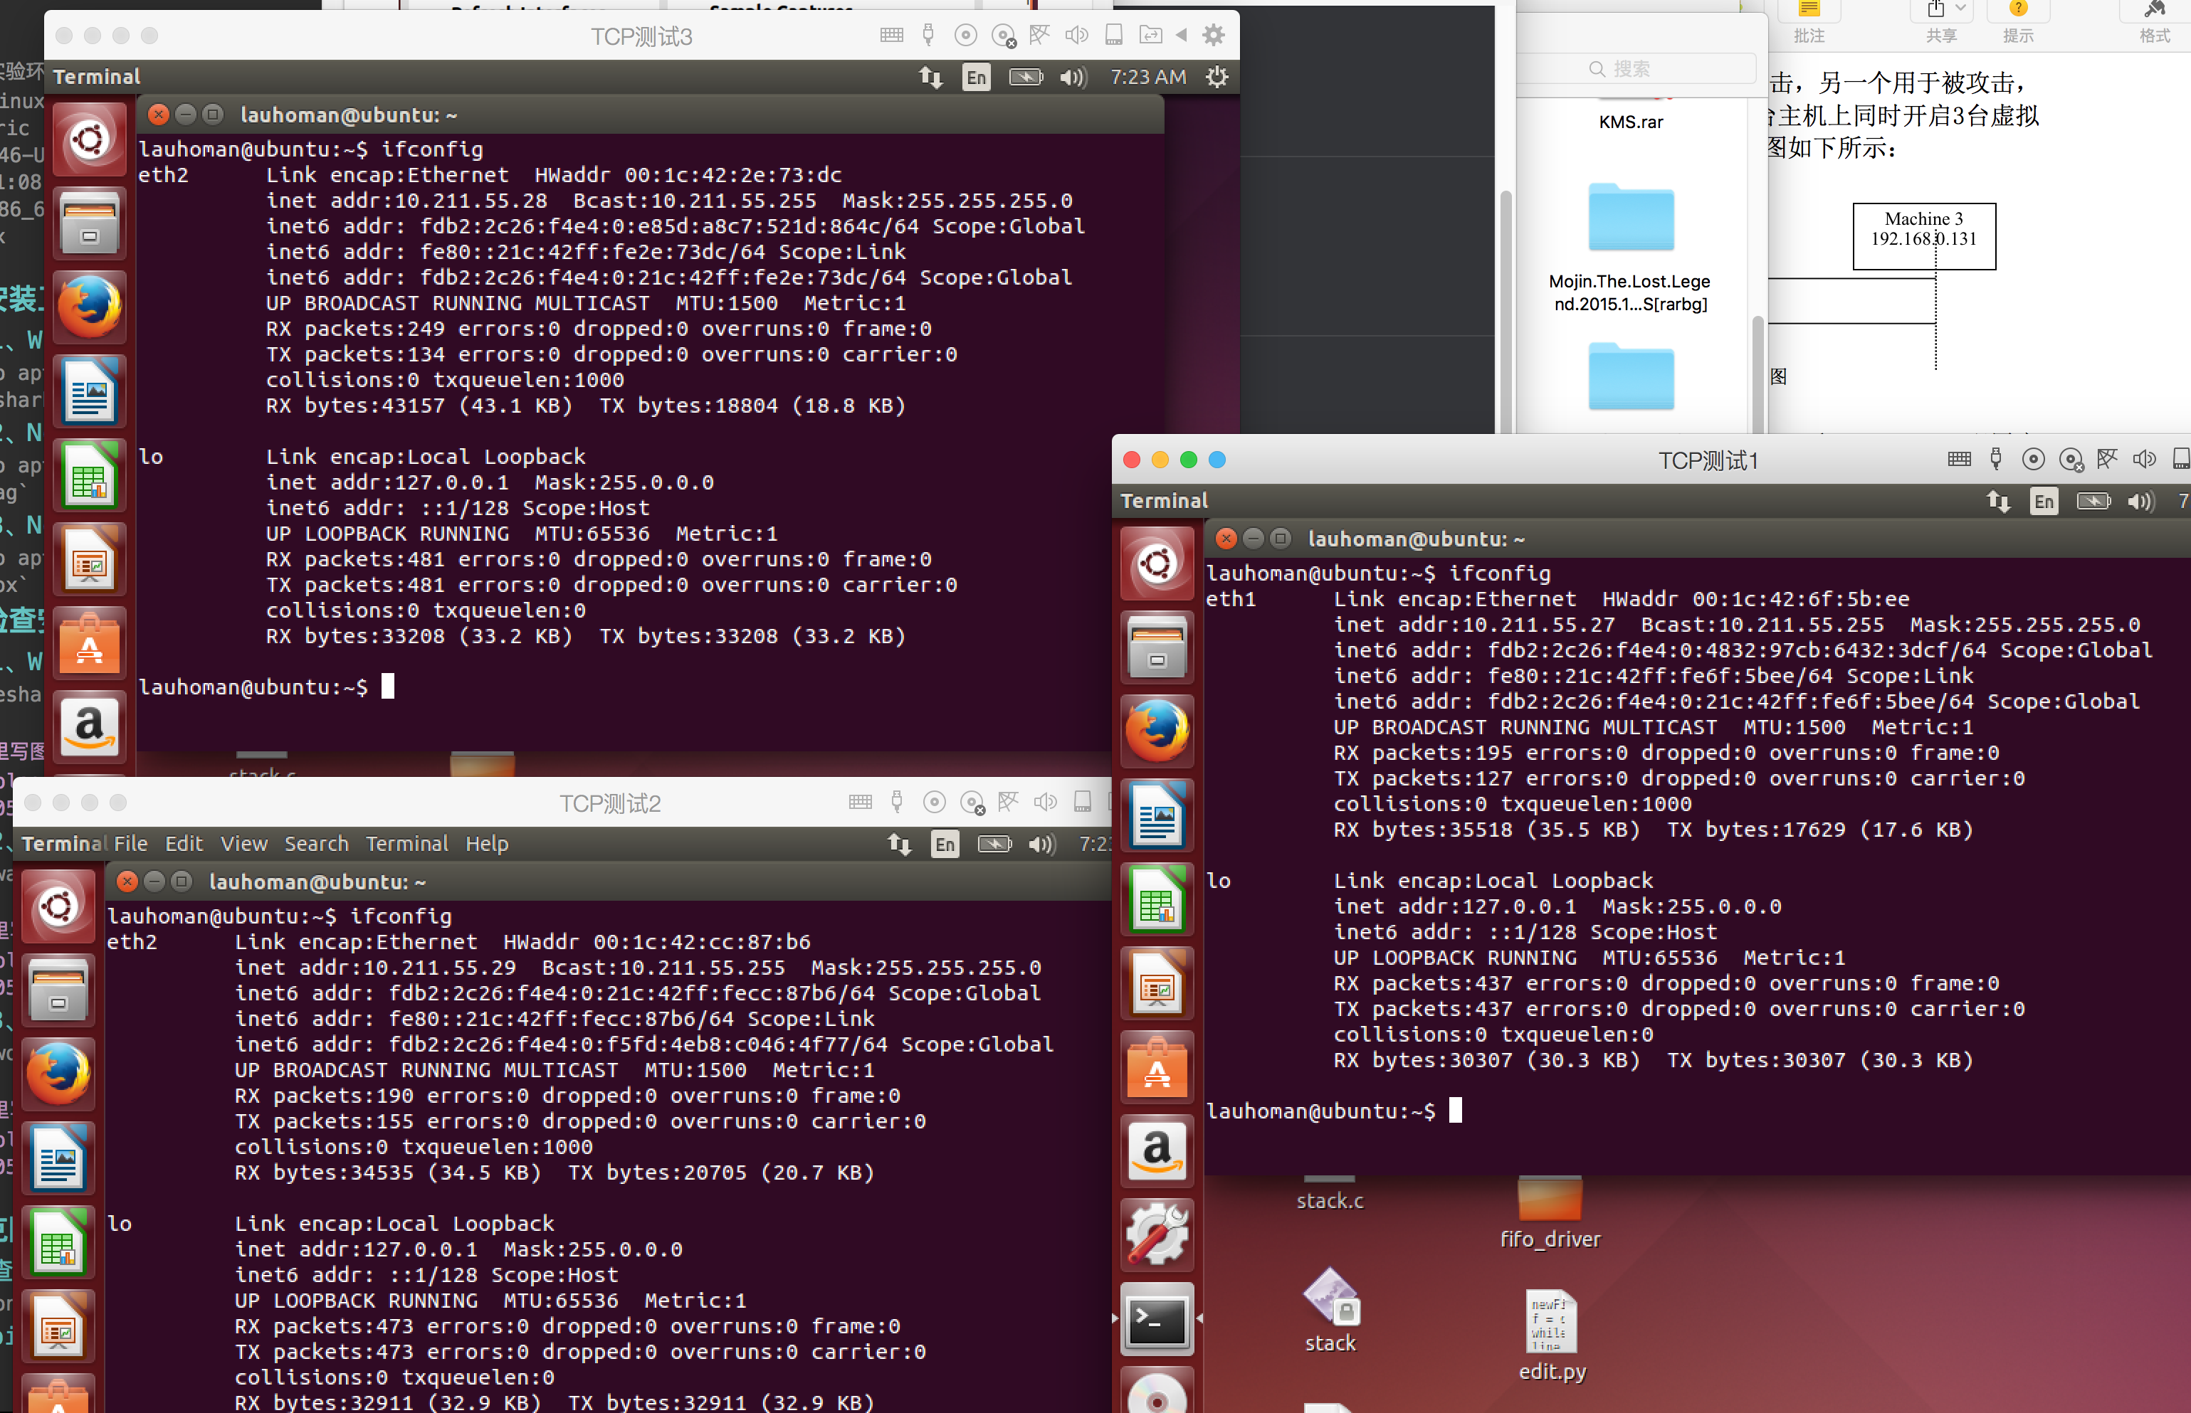
Task: Open sound volume indicator in TCP测试3 panel
Action: coord(1072,77)
